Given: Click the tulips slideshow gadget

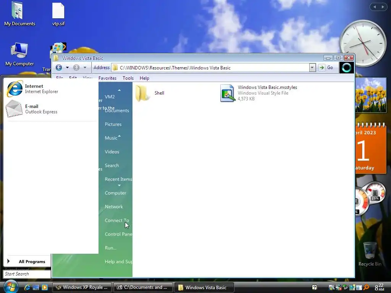Looking at the screenshot, I should pyautogui.click(x=371, y=95).
